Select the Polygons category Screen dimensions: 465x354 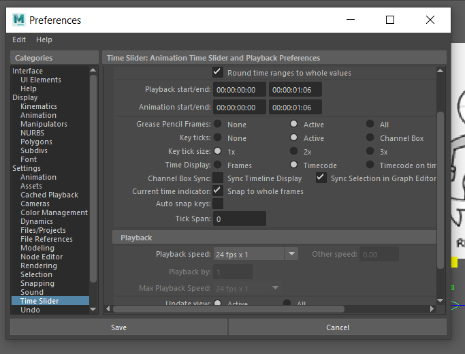click(x=36, y=142)
